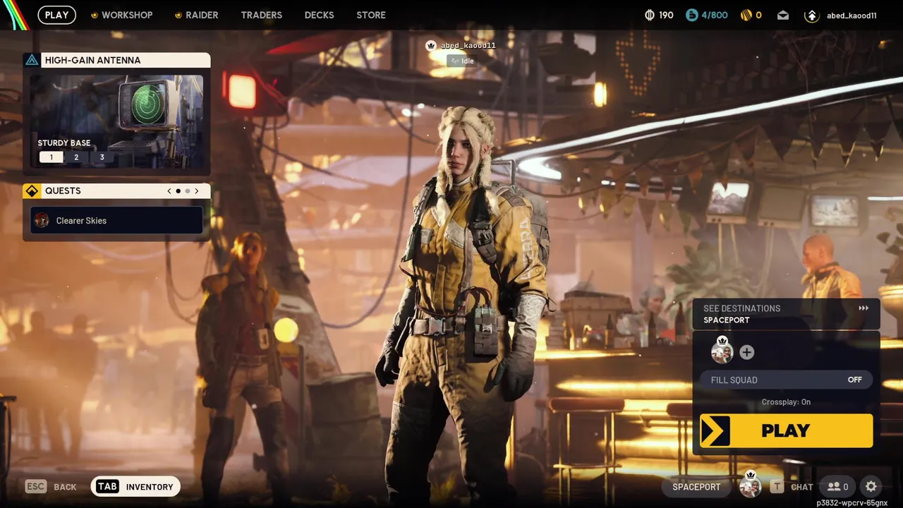Open the Play tab

click(57, 15)
